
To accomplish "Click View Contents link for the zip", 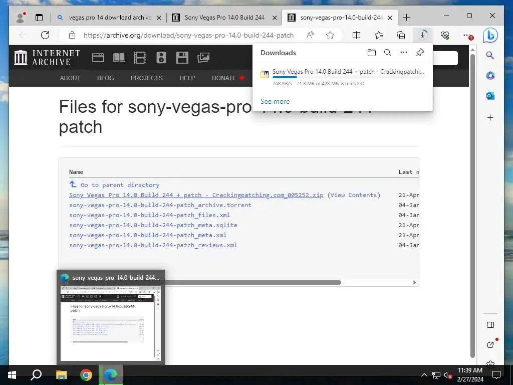I will [x=354, y=195].
